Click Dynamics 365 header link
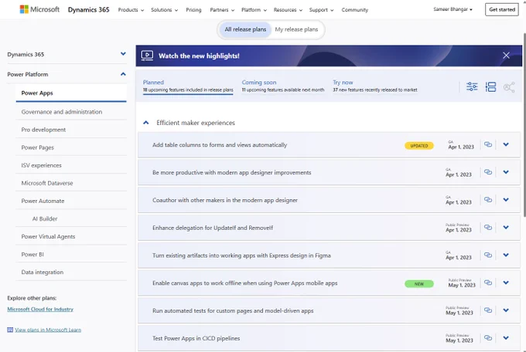 [88, 9]
